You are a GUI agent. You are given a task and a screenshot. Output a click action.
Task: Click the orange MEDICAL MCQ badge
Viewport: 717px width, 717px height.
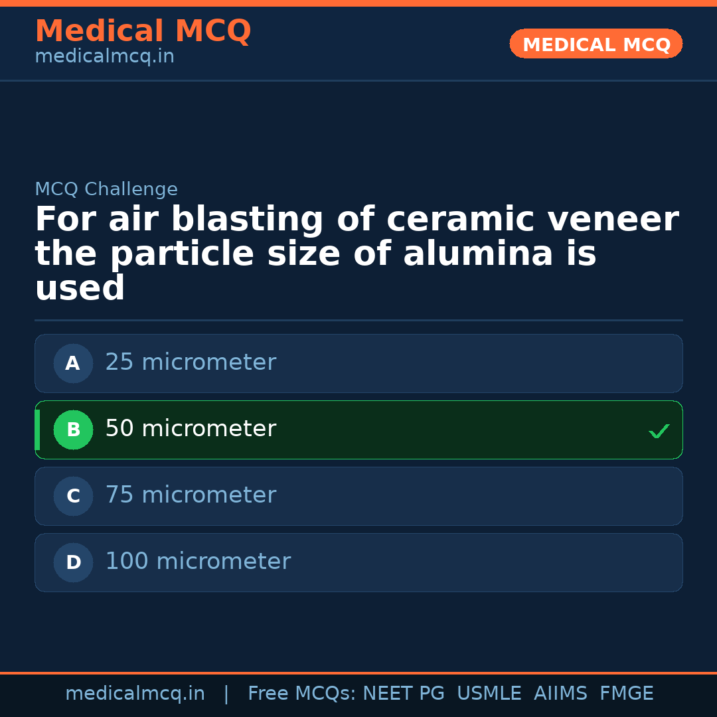tap(596, 44)
